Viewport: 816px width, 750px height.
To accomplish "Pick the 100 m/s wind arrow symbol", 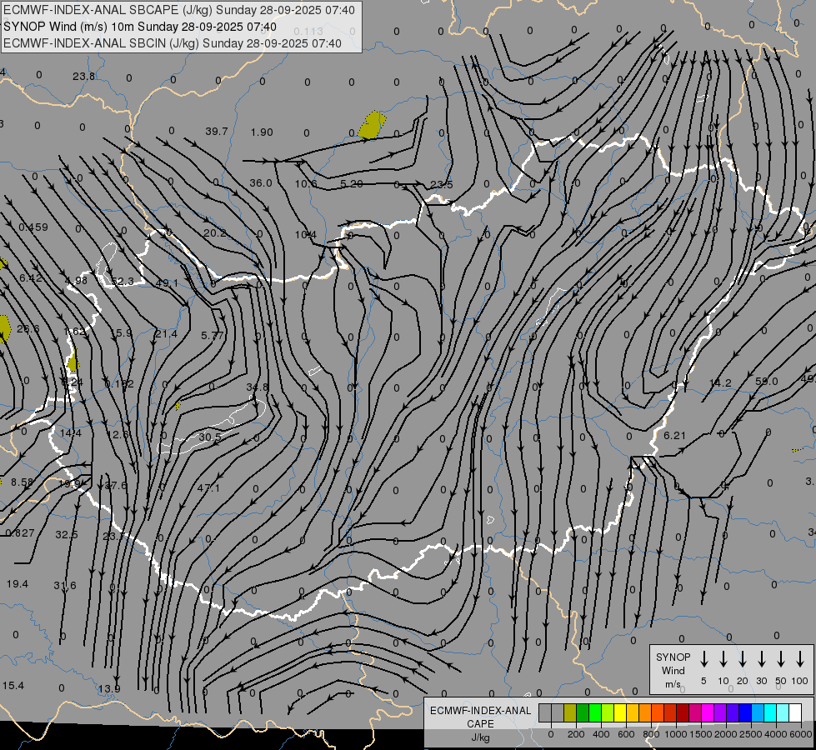I will click(x=800, y=659).
